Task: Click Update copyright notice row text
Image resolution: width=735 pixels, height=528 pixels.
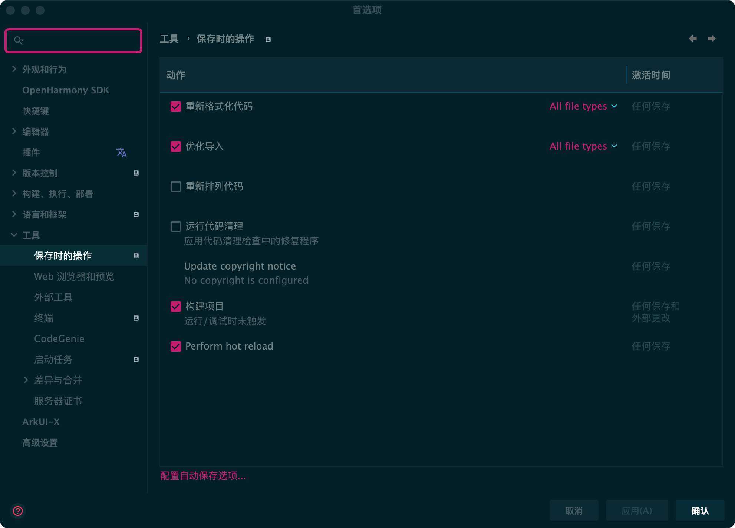Action: click(x=240, y=266)
